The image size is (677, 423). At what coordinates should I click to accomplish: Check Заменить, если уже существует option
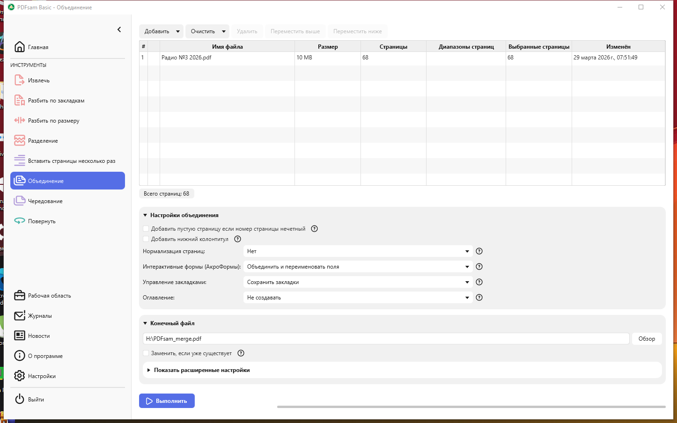(146, 353)
